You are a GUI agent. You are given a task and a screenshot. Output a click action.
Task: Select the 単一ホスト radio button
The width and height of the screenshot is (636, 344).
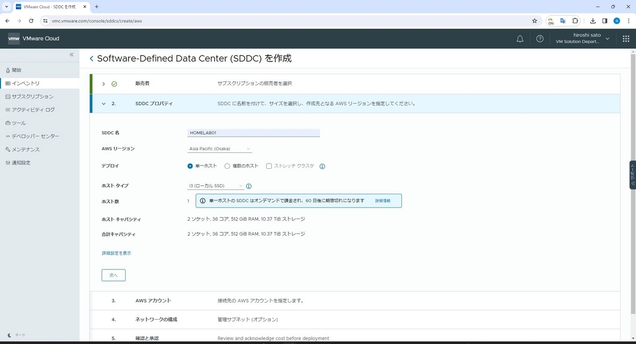click(190, 166)
